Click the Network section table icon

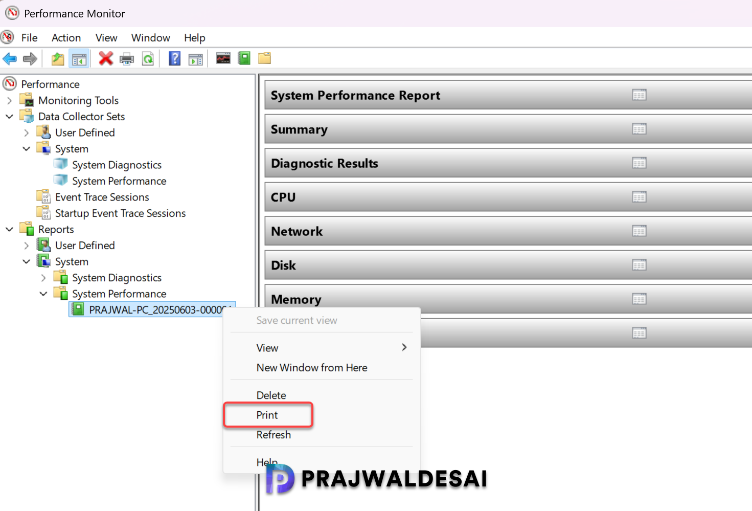(x=639, y=231)
